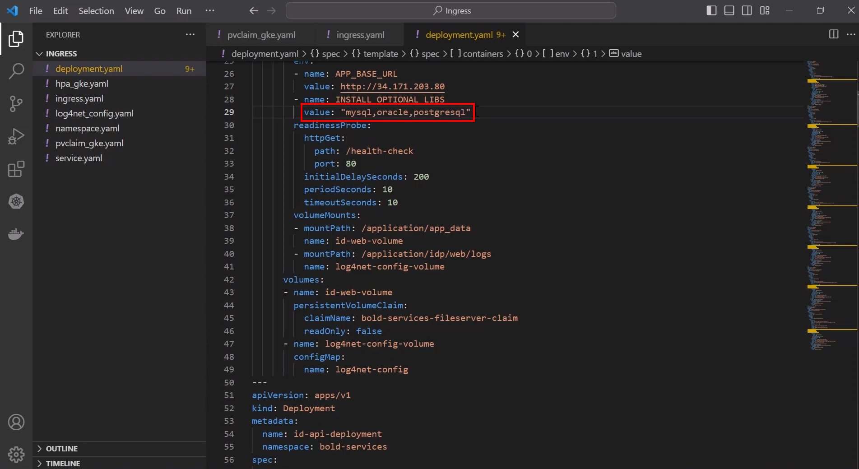
Task: Open the Manage gear icon
Action: point(16,454)
